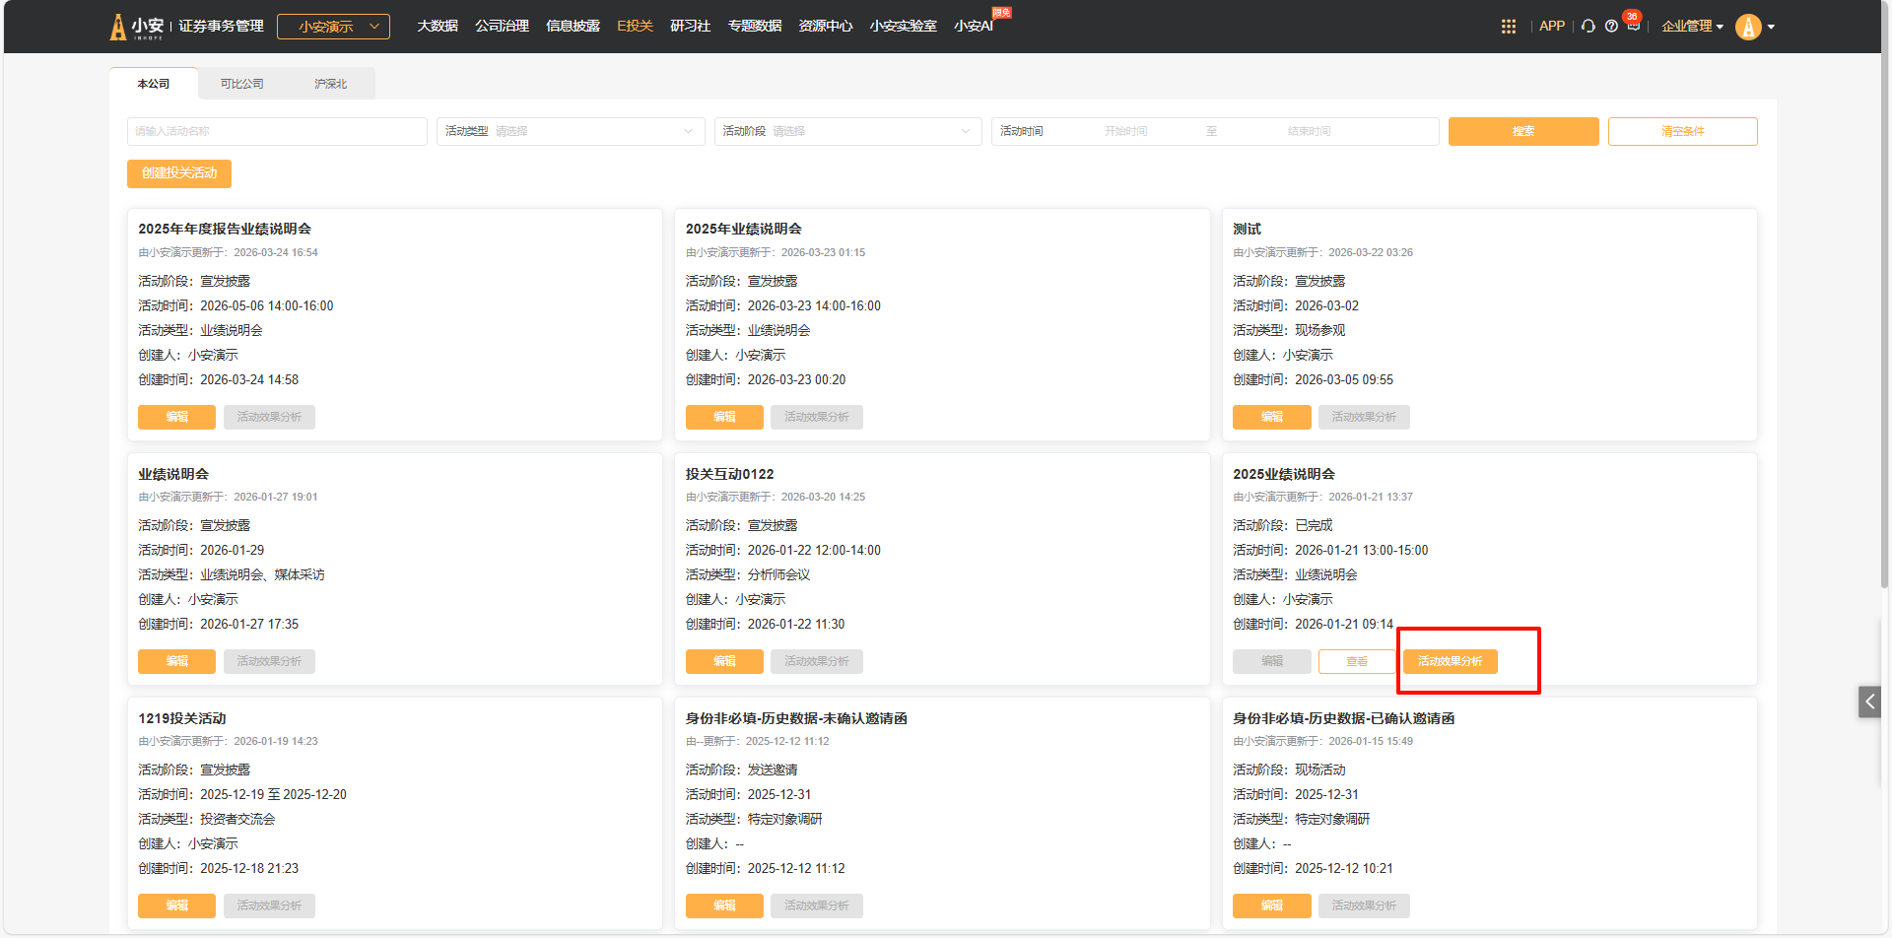1892x938 pixels.
Task: Click the orange 搜索 button
Action: 1522,131
